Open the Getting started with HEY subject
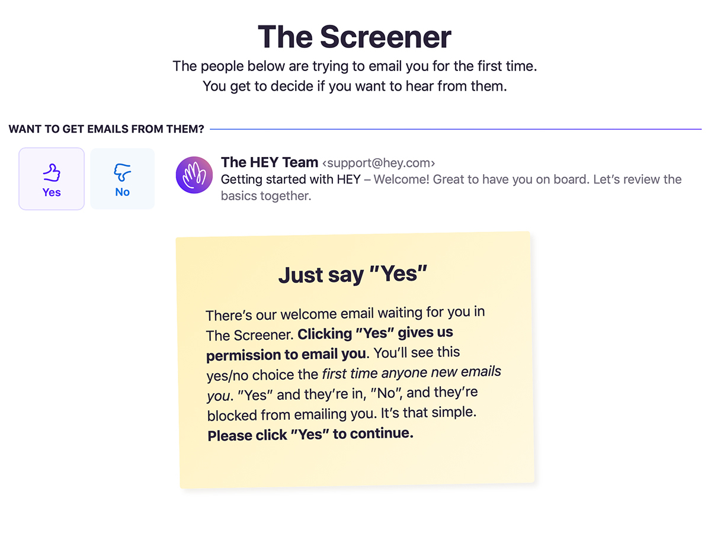This screenshot has width=711, height=533. (290, 179)
